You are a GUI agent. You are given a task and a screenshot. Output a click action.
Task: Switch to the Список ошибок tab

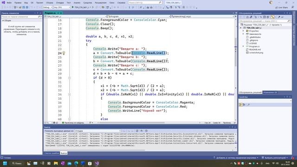(52, 153)
